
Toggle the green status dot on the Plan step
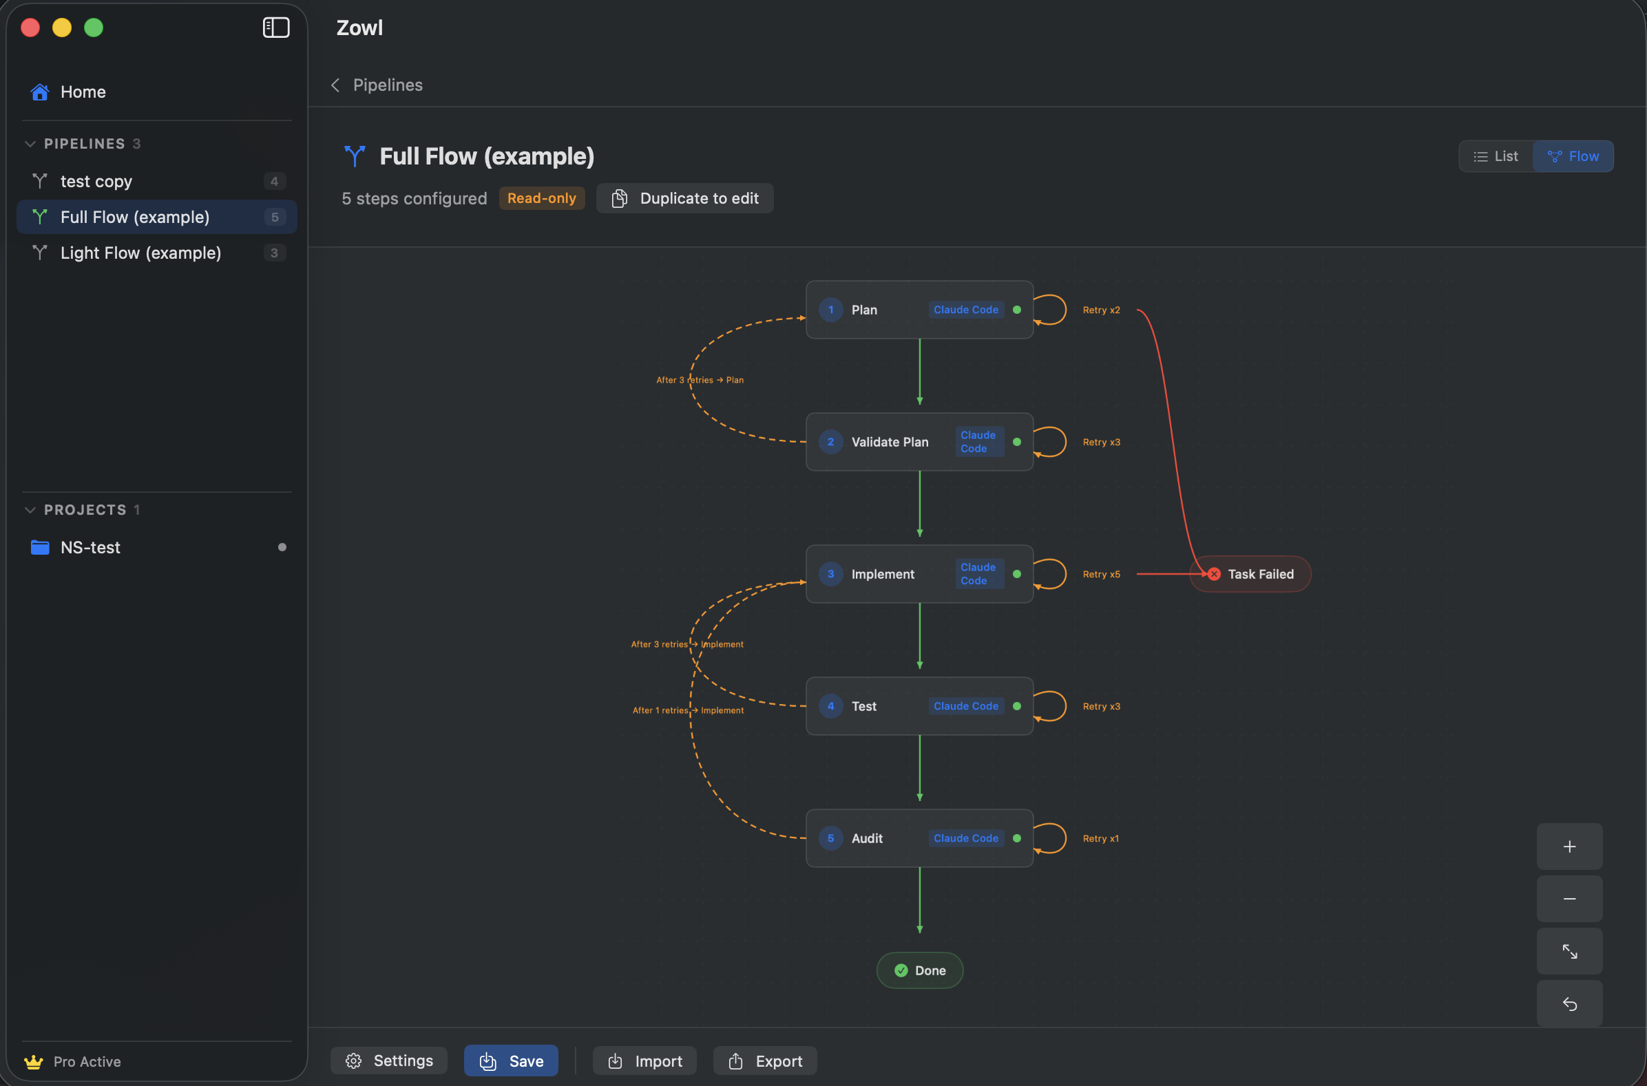1017,310
